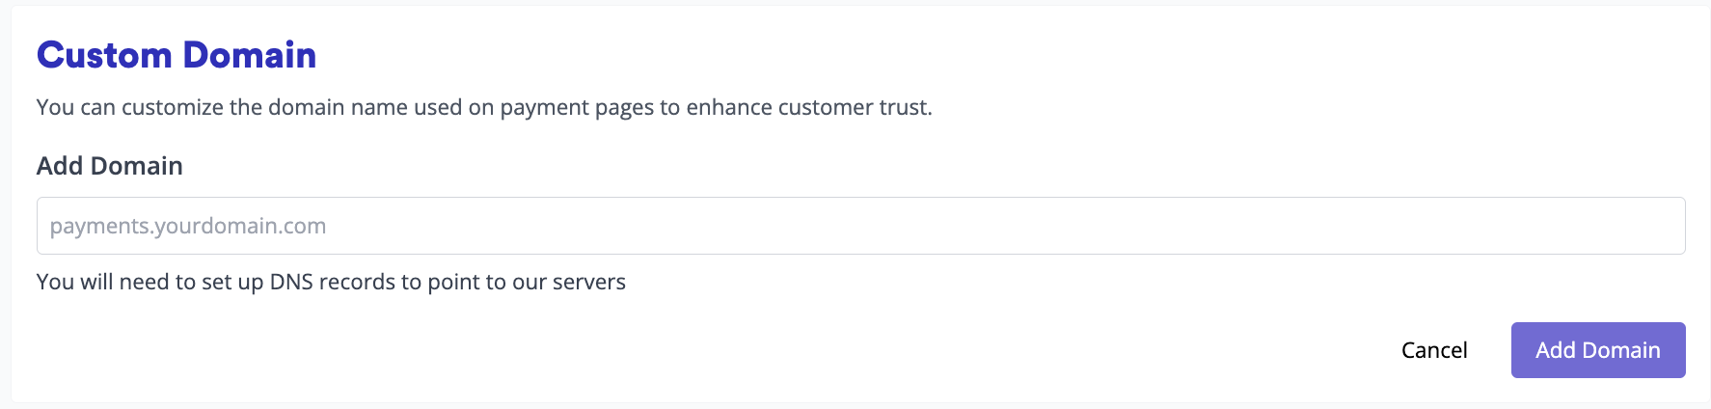Image resolution: width=1711 pixels, height=409 pixels.
Task: Click the bold Add Domain label above input
Action: [x=110, y=166]
